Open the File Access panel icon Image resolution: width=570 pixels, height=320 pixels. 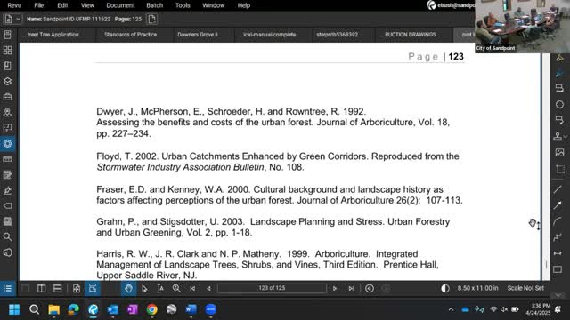tap(7, 35)
